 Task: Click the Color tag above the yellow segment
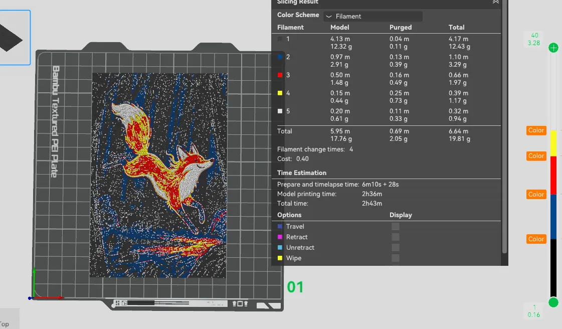tap(536, 130)
